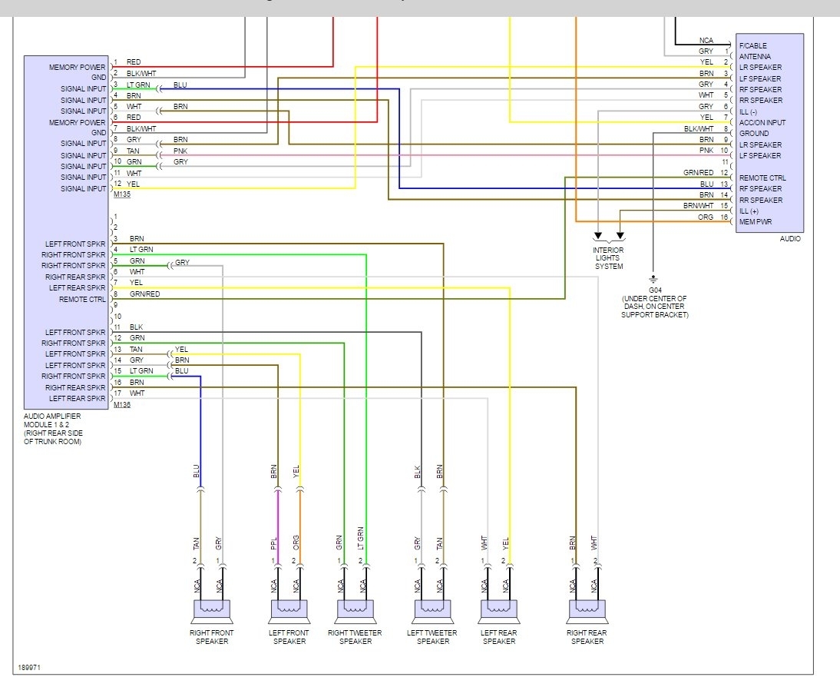Click the Left Front Speaker symbol
This screenshot has width=840, height=687.
coord(289,612)
